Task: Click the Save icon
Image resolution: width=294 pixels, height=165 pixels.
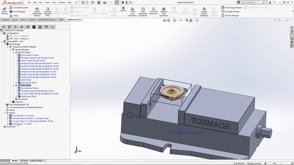Action: (x=99, y=2)
